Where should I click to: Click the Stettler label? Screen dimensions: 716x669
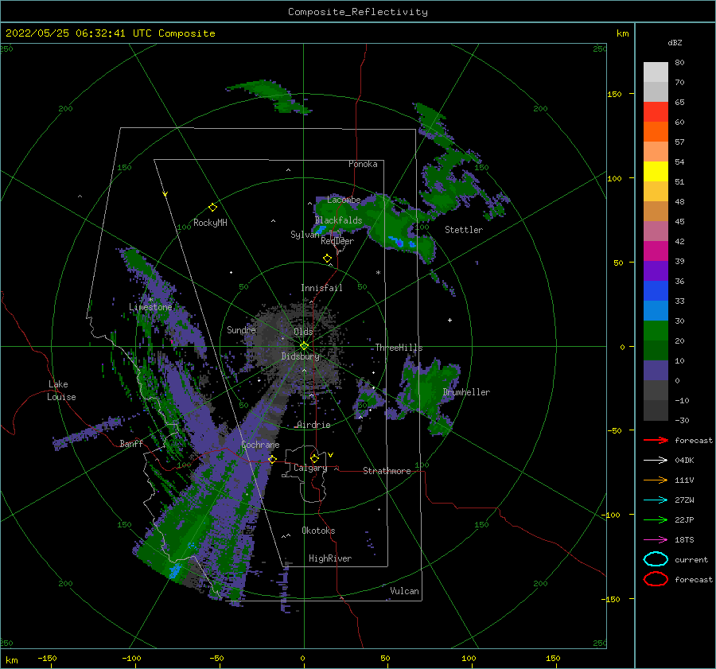click(464, 230)
